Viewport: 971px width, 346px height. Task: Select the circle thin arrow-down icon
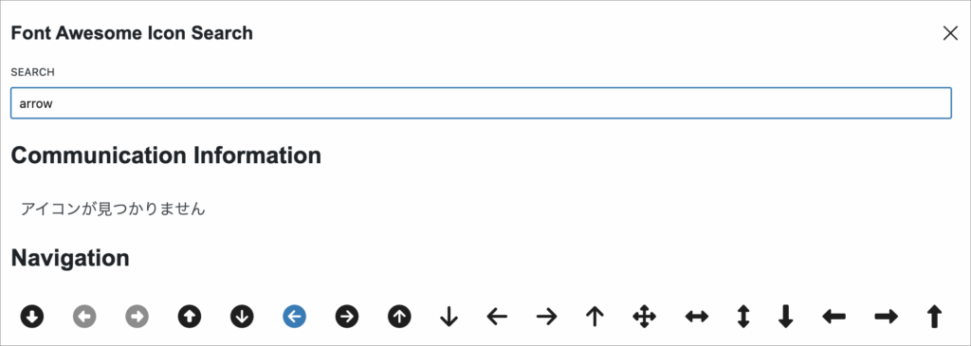click(x=242, y=317)
